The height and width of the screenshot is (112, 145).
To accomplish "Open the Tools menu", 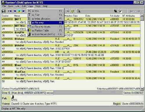I will pos(38,6).
